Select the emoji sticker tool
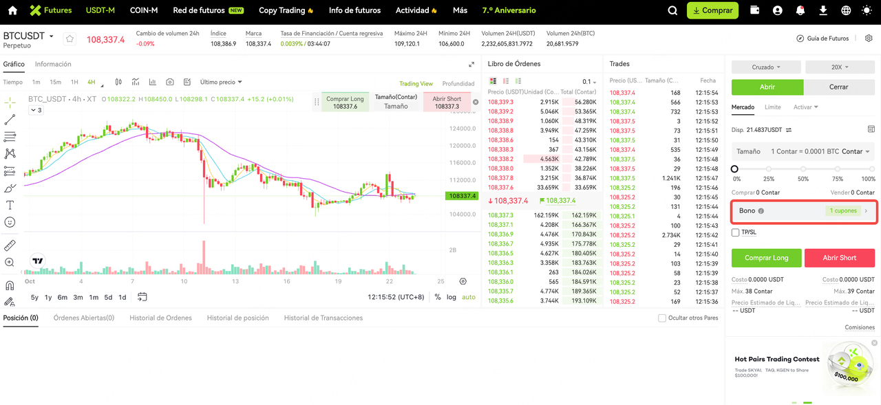Viewport: 881px width, 405px height. [10, 222]
